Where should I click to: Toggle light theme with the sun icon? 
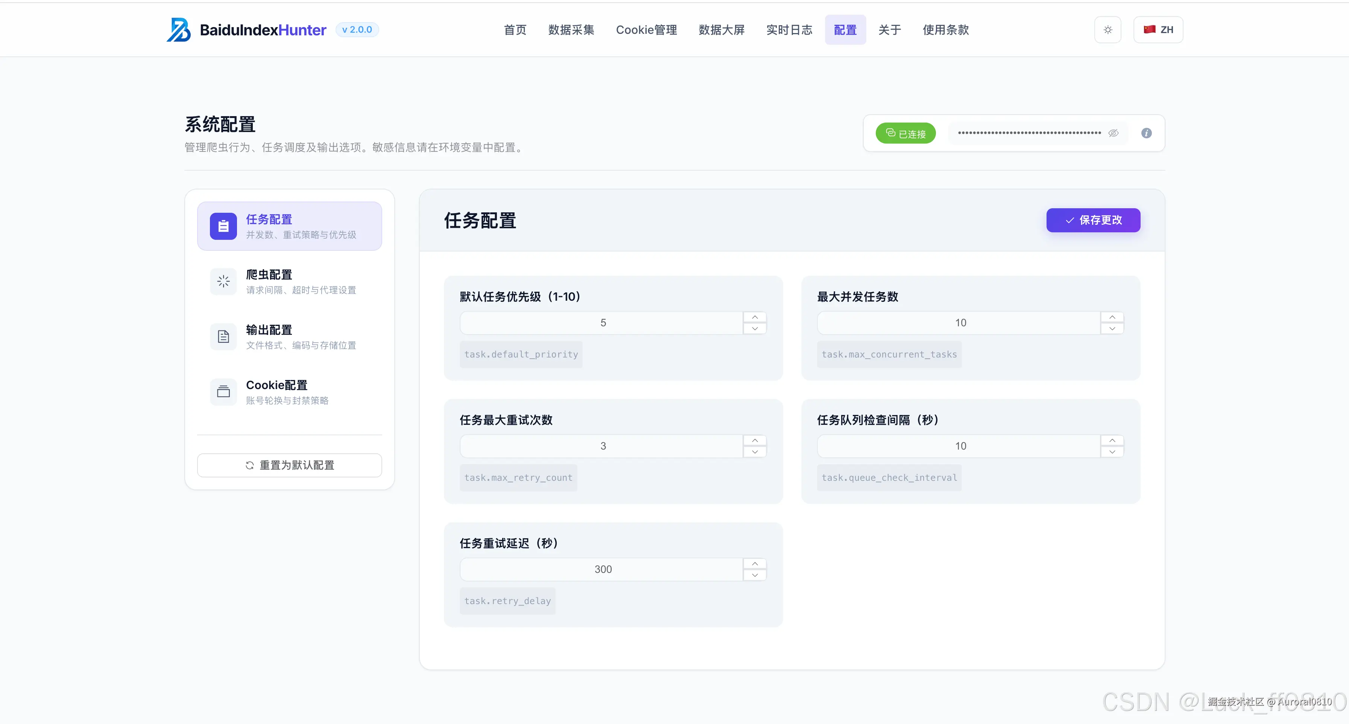coord(1107,29)
